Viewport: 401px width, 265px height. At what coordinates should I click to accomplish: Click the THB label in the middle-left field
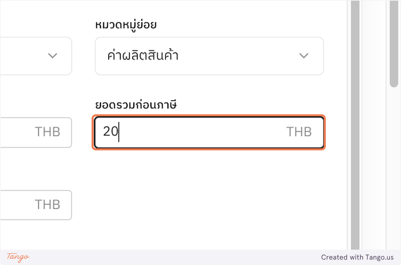tap(48, 132)
